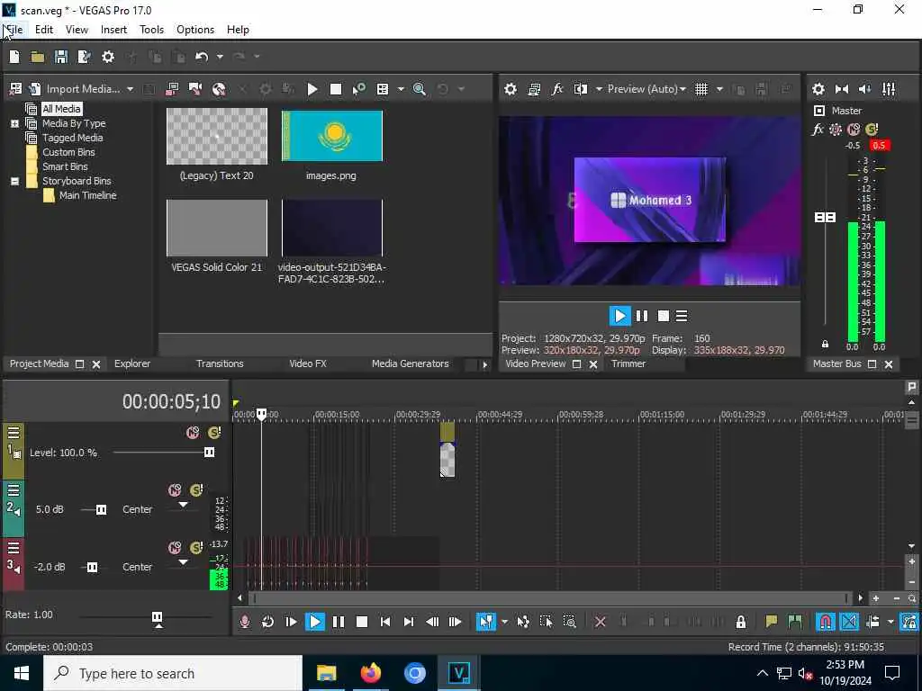Open the Undo history dropdown arrow

coord(220,57)
